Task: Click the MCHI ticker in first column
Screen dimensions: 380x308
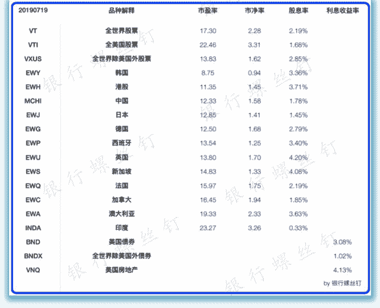Action: coord(33,101)
